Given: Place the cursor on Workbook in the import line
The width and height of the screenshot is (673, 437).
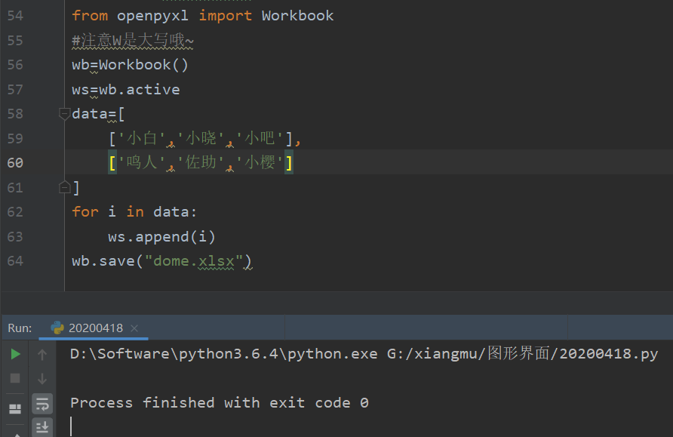Looking at the screenshot, I should (297, 16).
